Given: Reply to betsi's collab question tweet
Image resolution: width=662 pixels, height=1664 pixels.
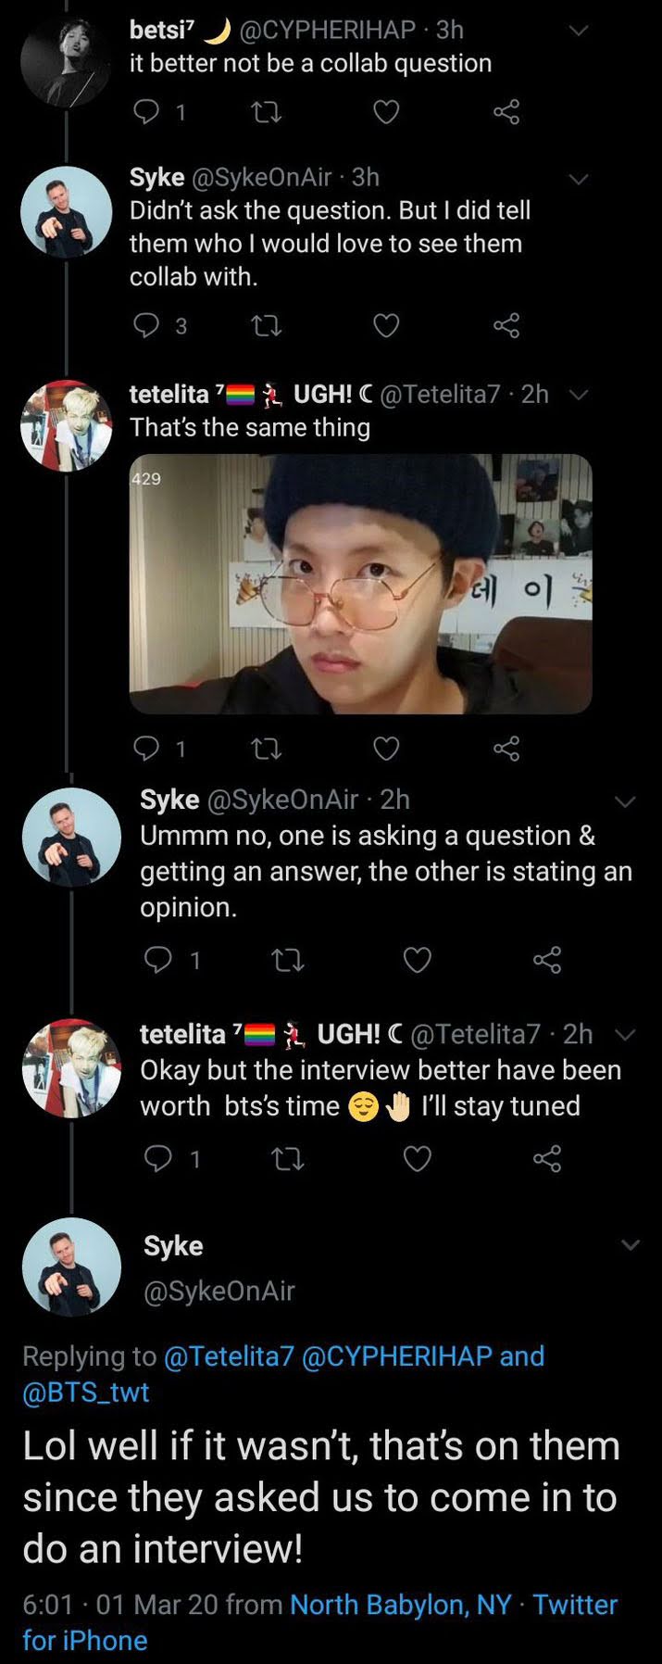Looking at the screenshot, I should point(146,112).
